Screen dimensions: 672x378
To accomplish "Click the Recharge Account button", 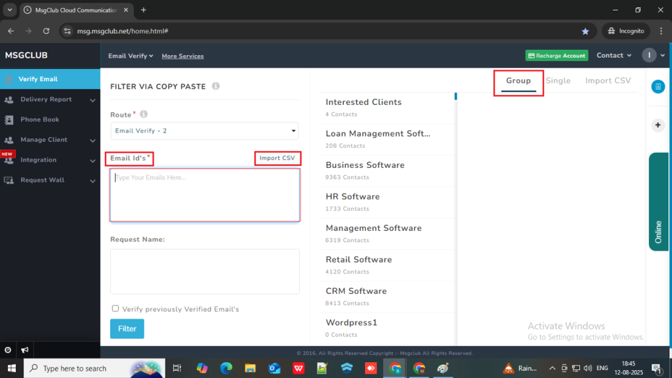I will pos(556,56).
